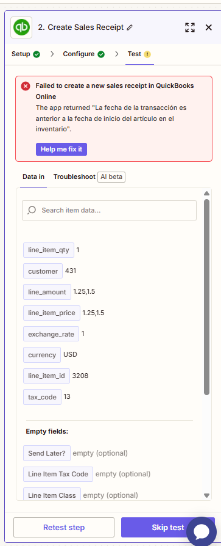221x546 pixels.
Task: Open the chat support bubble
Action: [202, 532]
